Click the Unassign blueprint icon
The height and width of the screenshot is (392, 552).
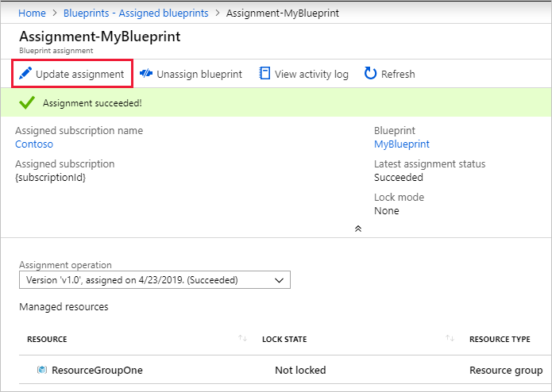tap(146, 74)
